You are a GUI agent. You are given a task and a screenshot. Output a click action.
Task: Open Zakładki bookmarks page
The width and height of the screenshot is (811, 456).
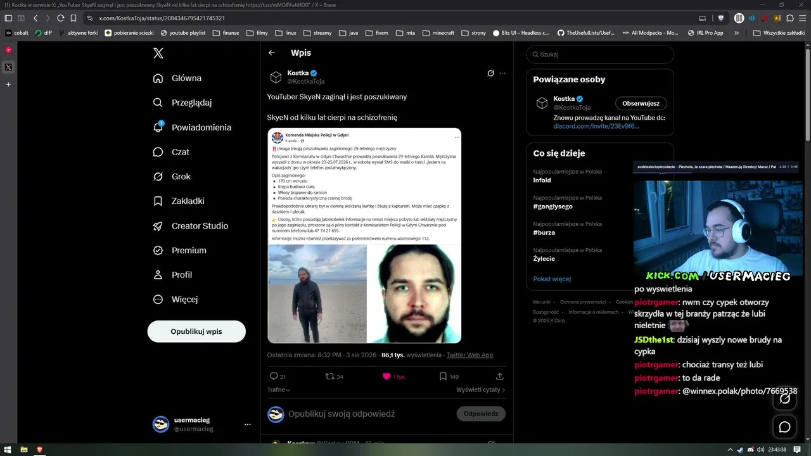click(179, 201)
